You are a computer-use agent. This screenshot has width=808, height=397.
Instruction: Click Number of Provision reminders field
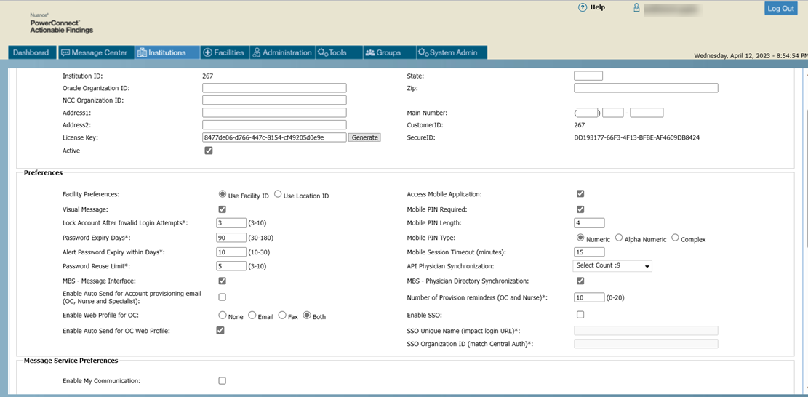pyautogui.click(x=589, y=297)
